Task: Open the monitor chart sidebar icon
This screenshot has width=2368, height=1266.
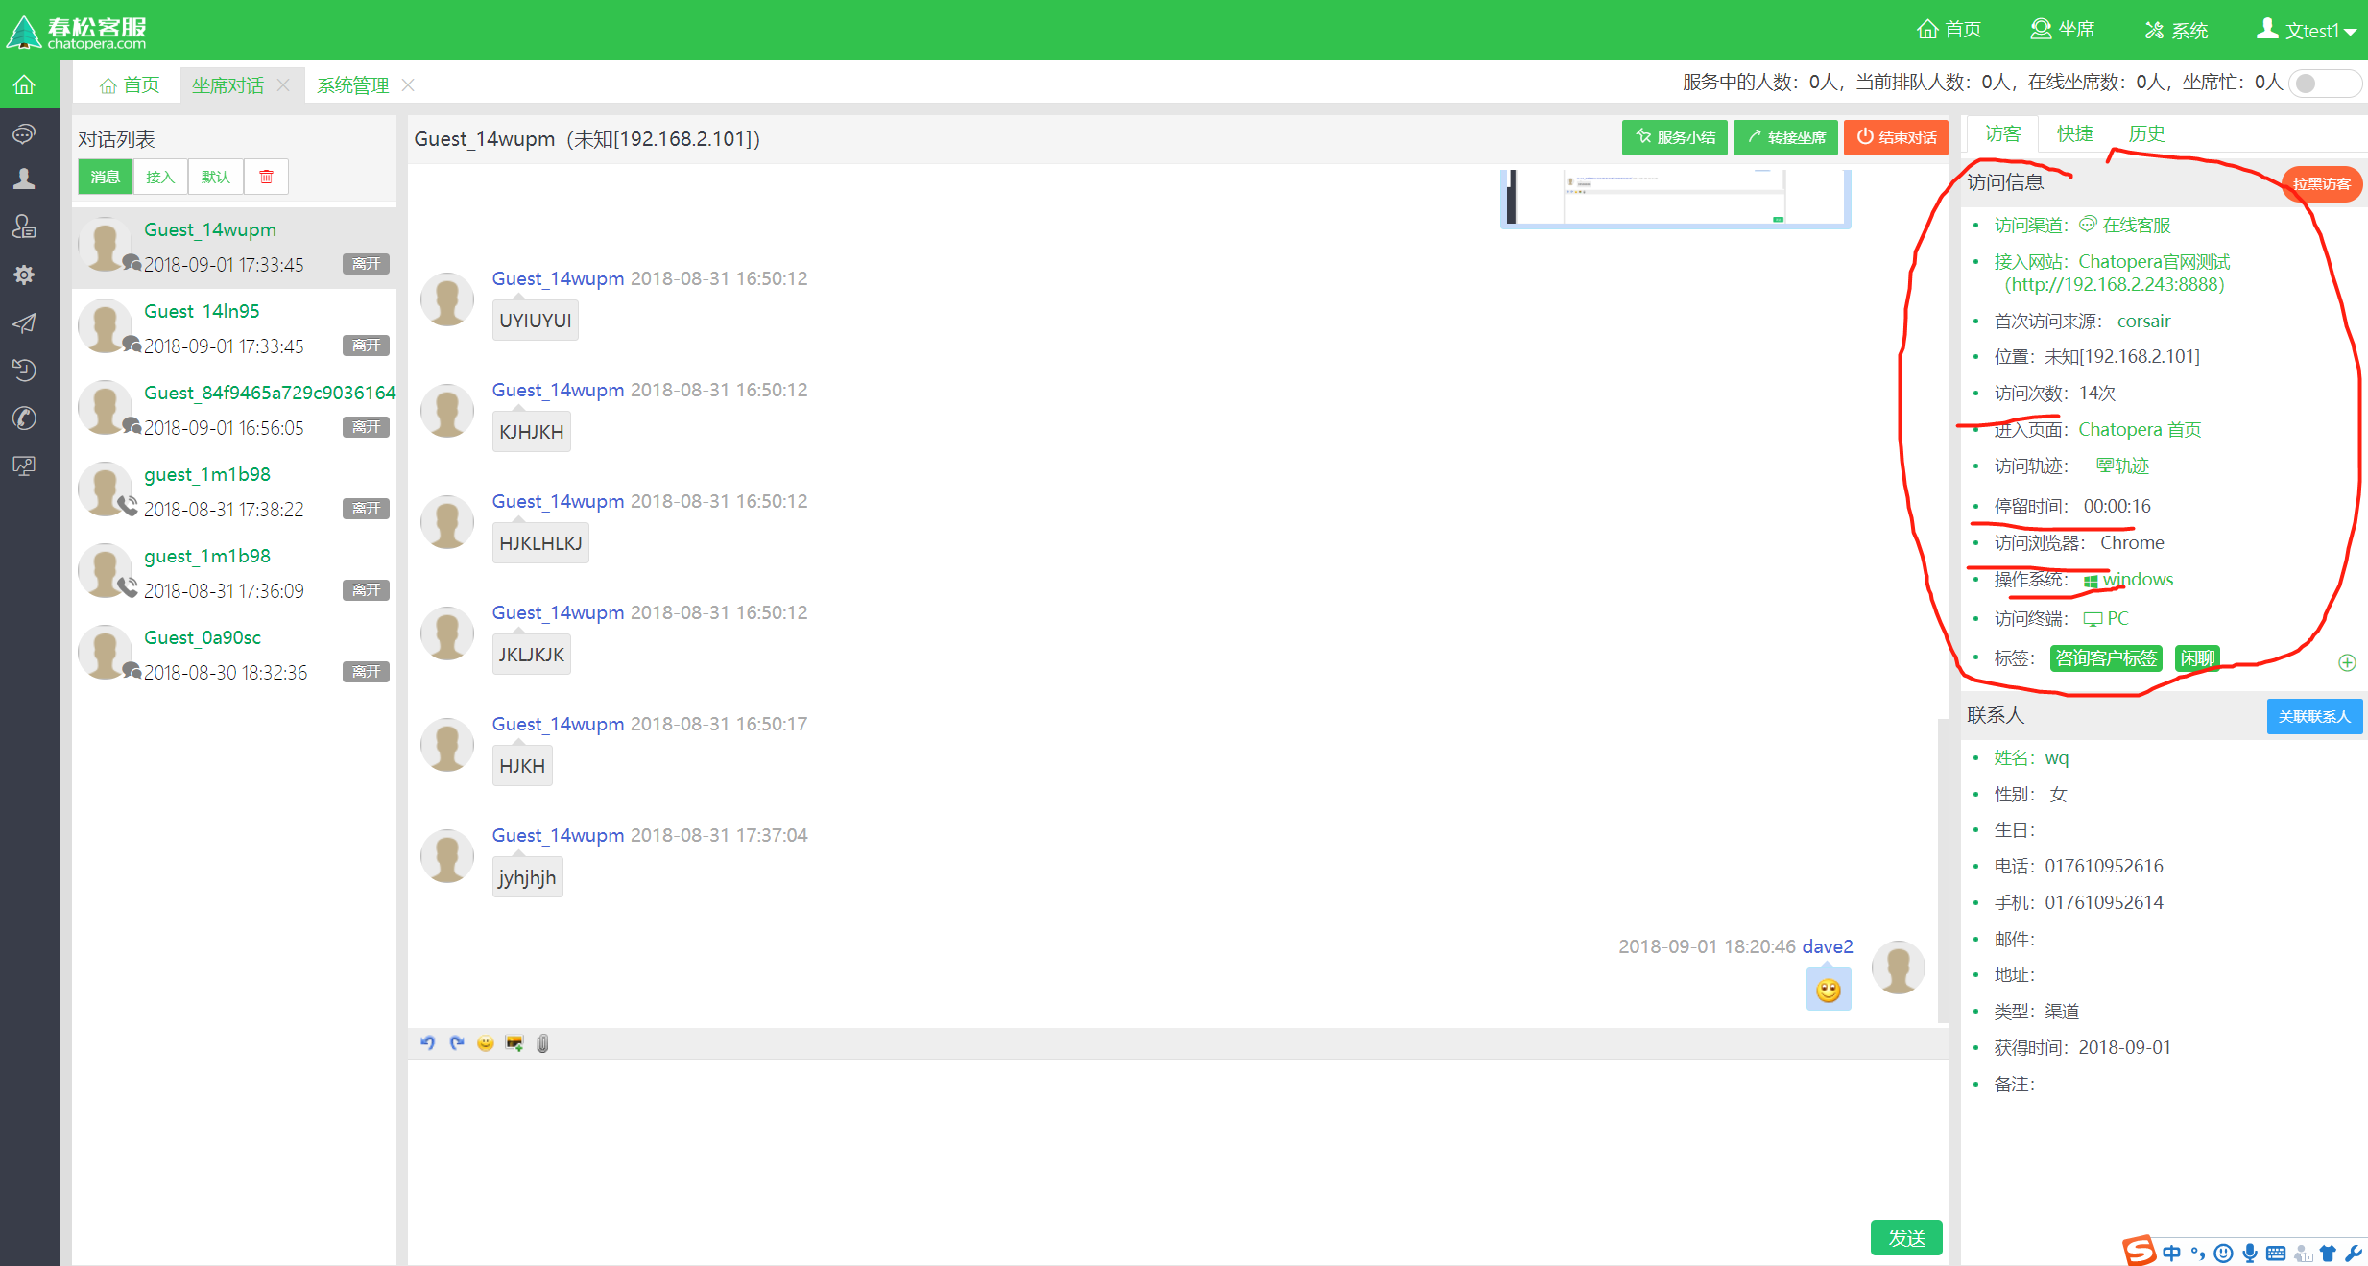Action: [24, 466]
